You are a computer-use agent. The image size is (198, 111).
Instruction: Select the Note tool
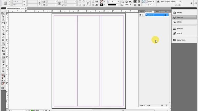3,62
